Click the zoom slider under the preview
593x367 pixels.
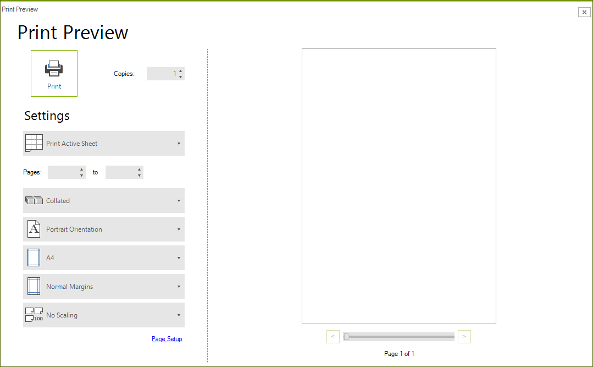[x=398, y=336]
